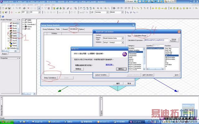This screenshot has height=124, width=199.
Task: Open the 3D movement mode dropdown
Action: (39, 12)
